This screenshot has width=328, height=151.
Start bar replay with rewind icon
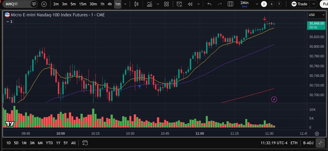coord(190,4)
